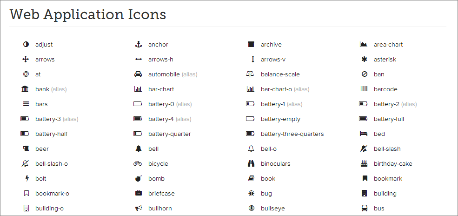The image size is (458, 216).
Task: Click the binoculars icon
Action: tap(251, 164)
